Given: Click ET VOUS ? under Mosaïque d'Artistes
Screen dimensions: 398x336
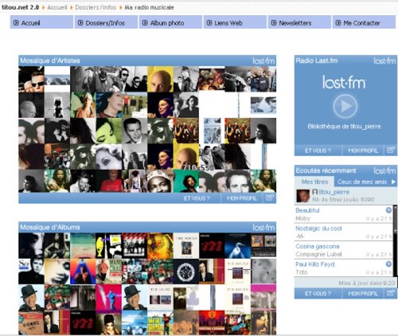Looking at the screenshot, I should tap(197, 198).
